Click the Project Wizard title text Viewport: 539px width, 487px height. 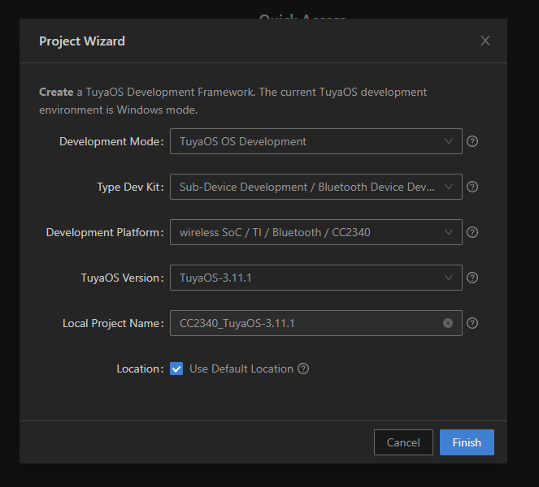82,41
